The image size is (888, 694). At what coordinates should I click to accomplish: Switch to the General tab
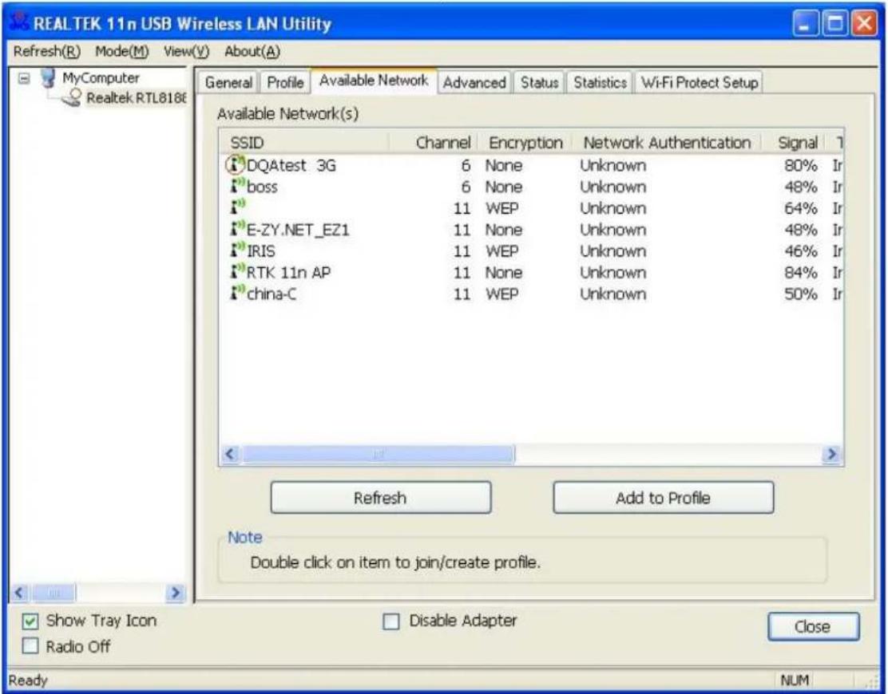[228, 83]
